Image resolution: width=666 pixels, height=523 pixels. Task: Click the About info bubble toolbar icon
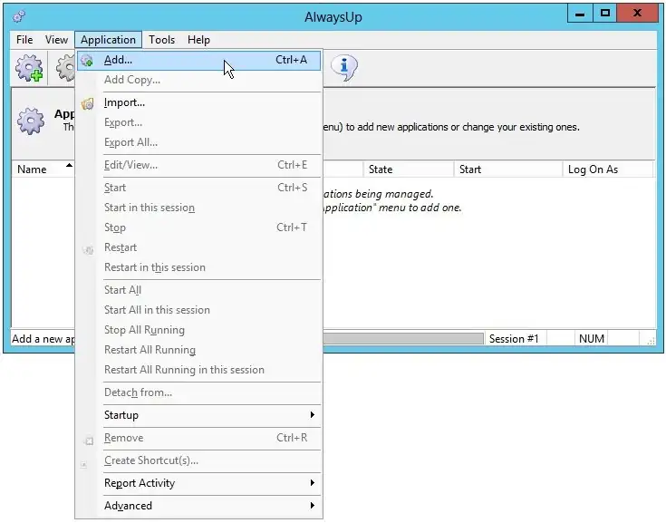(343, 68)
